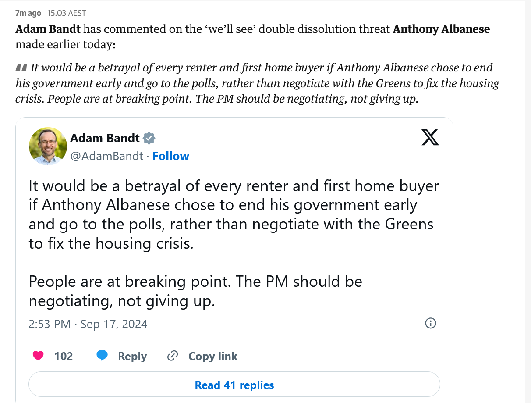
Task: Open the tweet info circle icon
Action: tap(431, 323)
